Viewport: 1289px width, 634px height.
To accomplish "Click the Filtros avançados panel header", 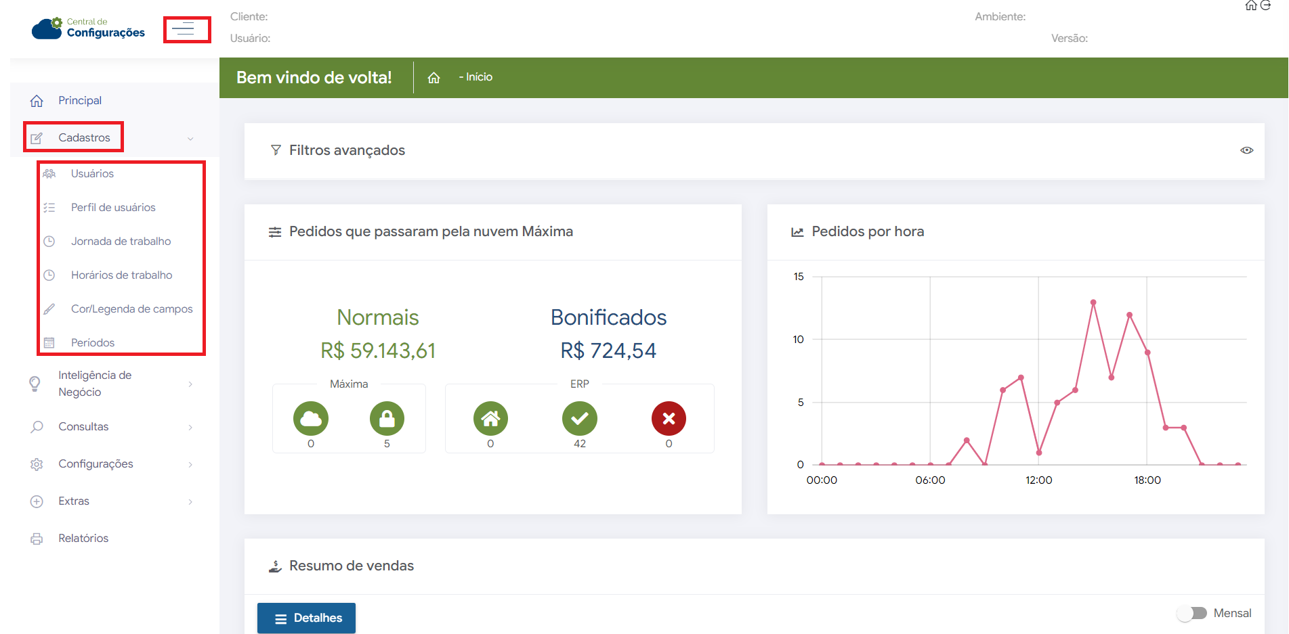I will 347,150.
